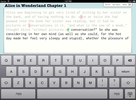Screen dimensions: 136x100
Task: Click the battery indicator in status bar
Action: coord(134,1)
